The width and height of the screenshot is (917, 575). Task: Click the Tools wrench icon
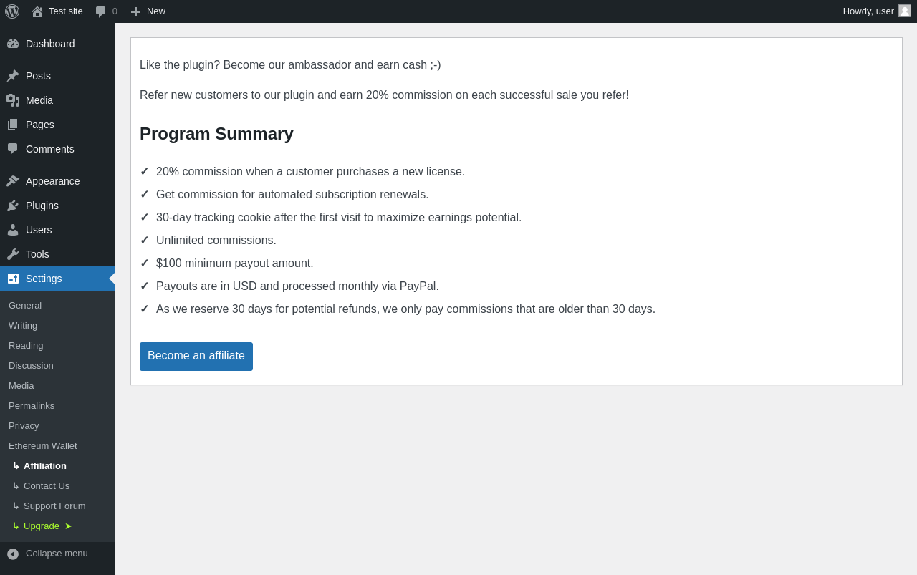point(13,254)
